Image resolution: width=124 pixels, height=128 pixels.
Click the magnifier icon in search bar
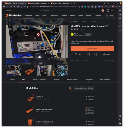pos(43,10)
